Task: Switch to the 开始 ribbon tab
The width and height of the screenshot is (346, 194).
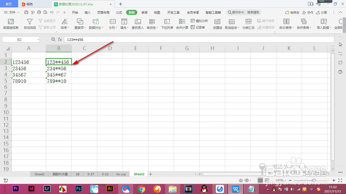Action: click(x=75, y=12)
